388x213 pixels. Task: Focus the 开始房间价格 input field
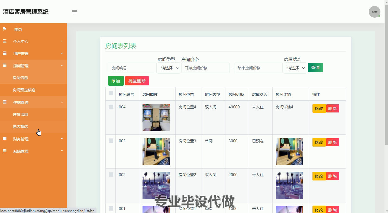205,68
